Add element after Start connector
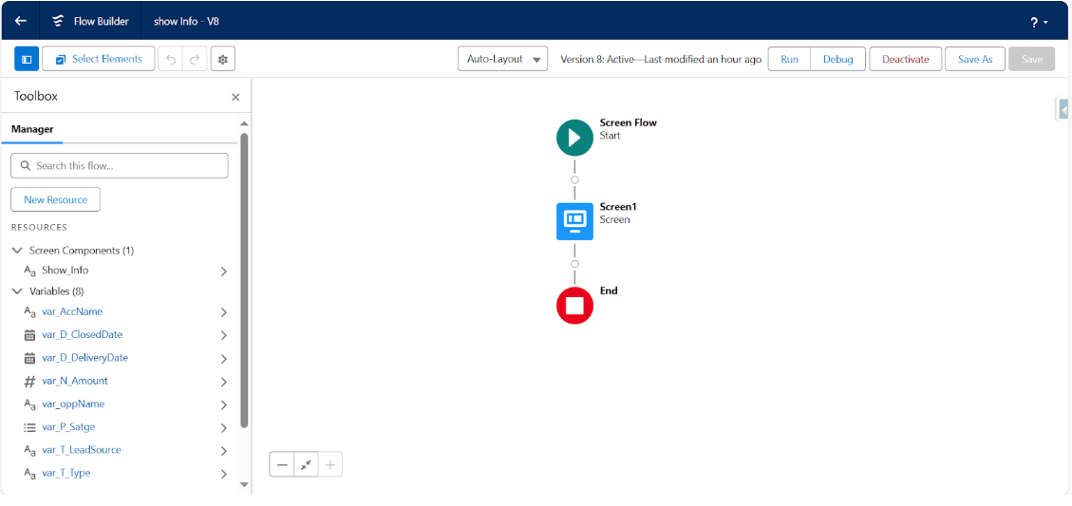 [x=574, y=179]
